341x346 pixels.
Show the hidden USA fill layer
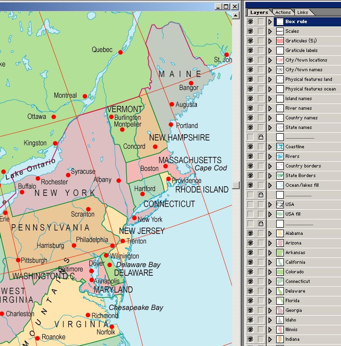tap(250, 214)
